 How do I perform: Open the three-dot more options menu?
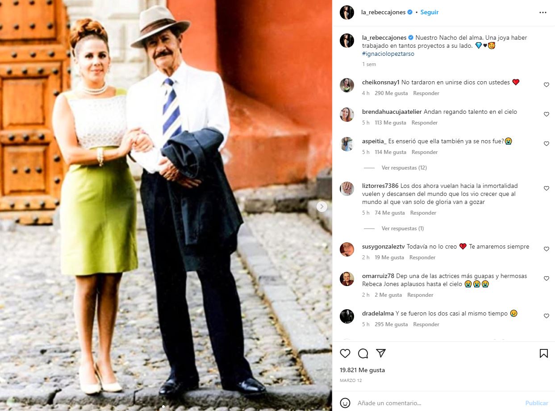click(x=543, y=12)
